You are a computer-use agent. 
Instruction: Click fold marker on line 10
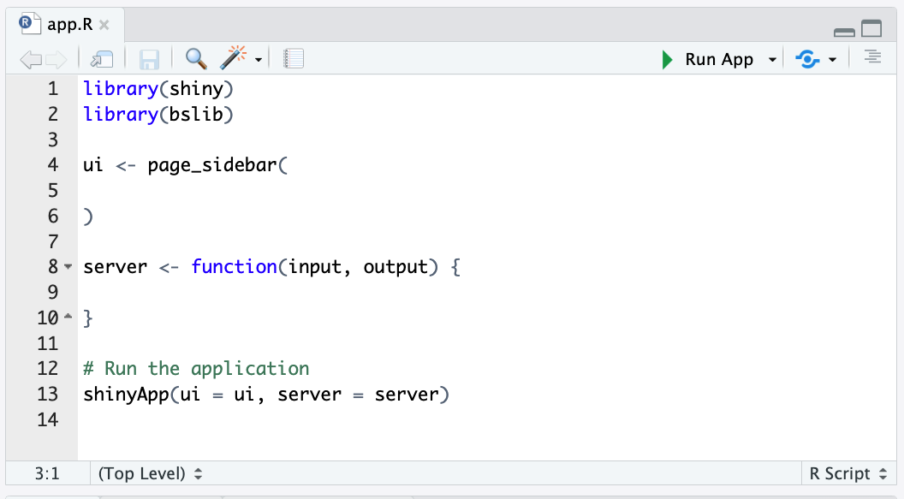(68, 317)
